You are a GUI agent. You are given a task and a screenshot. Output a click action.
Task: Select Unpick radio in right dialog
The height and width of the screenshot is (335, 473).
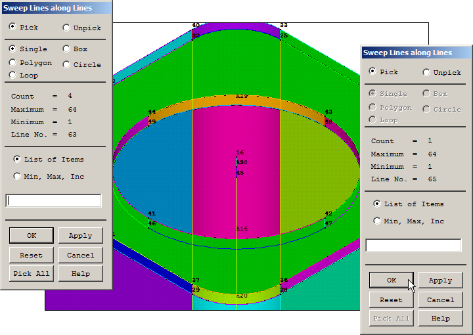[426, 72]
